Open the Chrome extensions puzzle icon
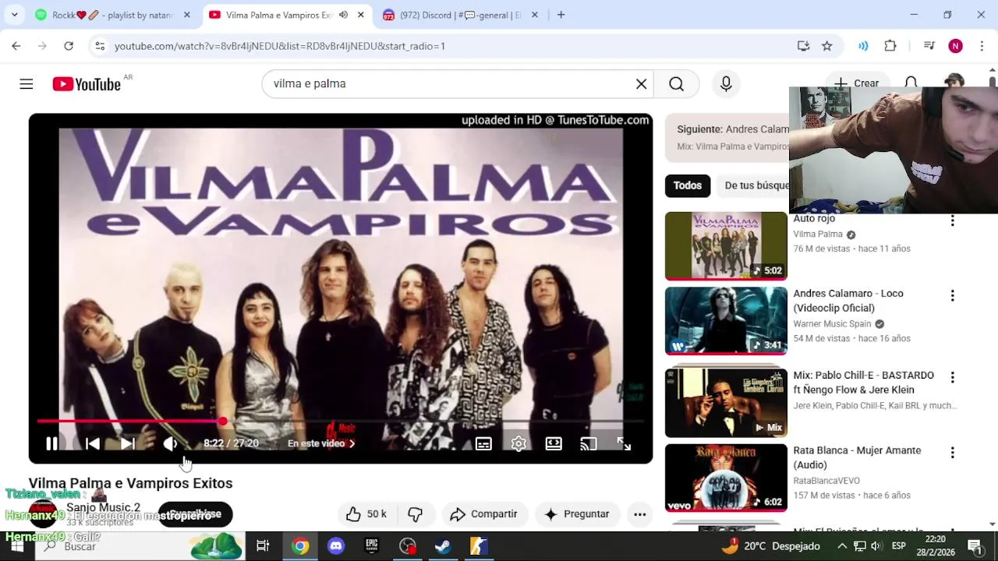The image size is (998, 561). 890,46
